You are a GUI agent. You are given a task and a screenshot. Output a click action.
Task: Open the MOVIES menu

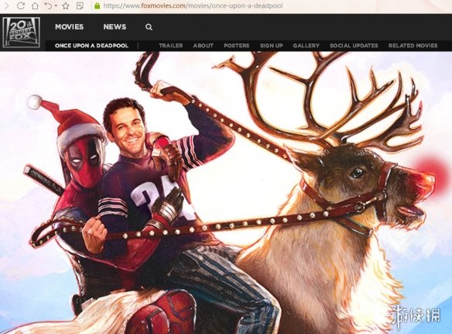click(x=69, y=27)
